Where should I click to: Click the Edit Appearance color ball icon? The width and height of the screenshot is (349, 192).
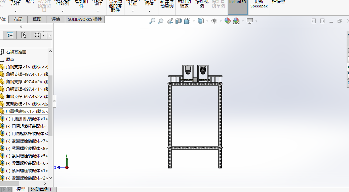pos(228,21)
